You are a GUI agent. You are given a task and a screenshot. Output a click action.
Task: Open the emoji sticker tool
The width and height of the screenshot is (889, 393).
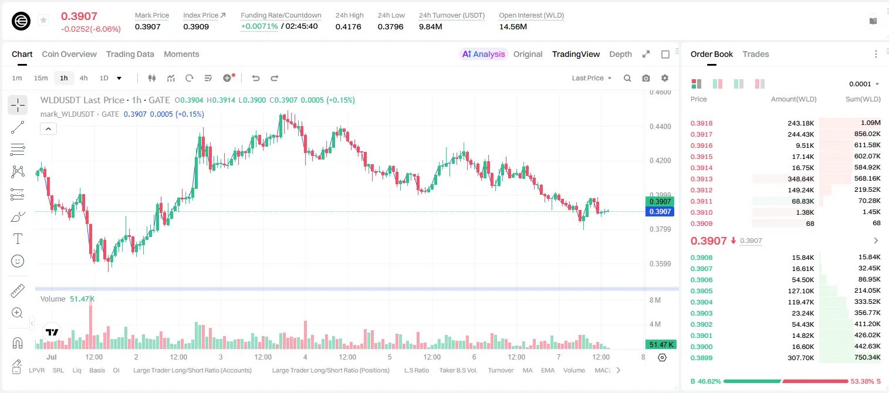[18, 261]
